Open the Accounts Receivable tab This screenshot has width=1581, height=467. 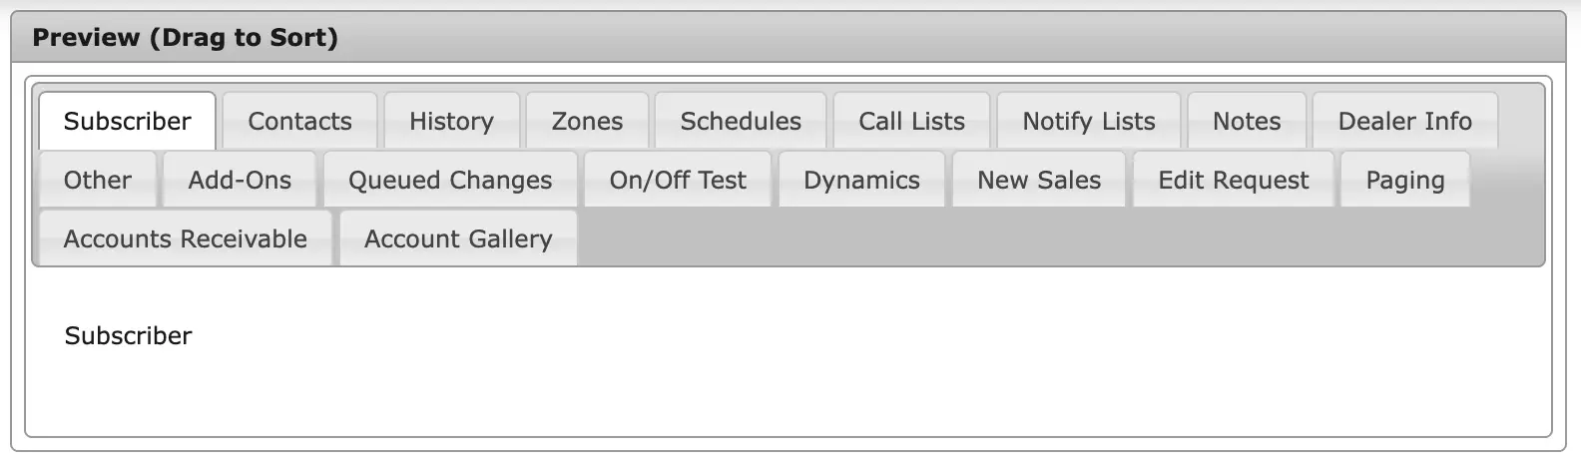click(186, 238)
